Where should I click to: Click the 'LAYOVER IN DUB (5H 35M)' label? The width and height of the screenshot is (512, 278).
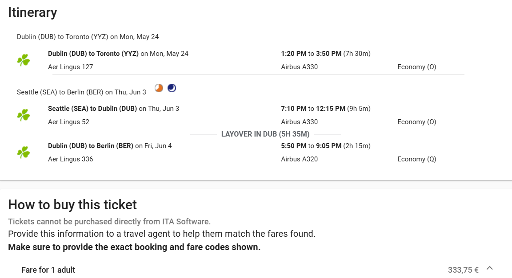(x=265, y=134)
